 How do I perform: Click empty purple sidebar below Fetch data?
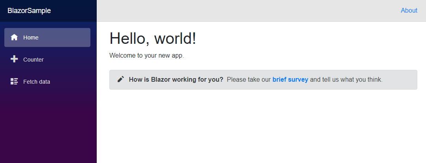click(x=48, y=125)
